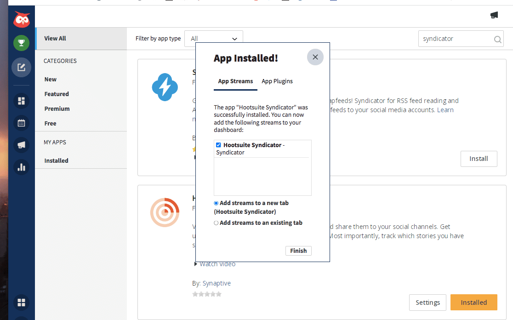Click the Hootsuite owl logo

(x=22, y=20)
